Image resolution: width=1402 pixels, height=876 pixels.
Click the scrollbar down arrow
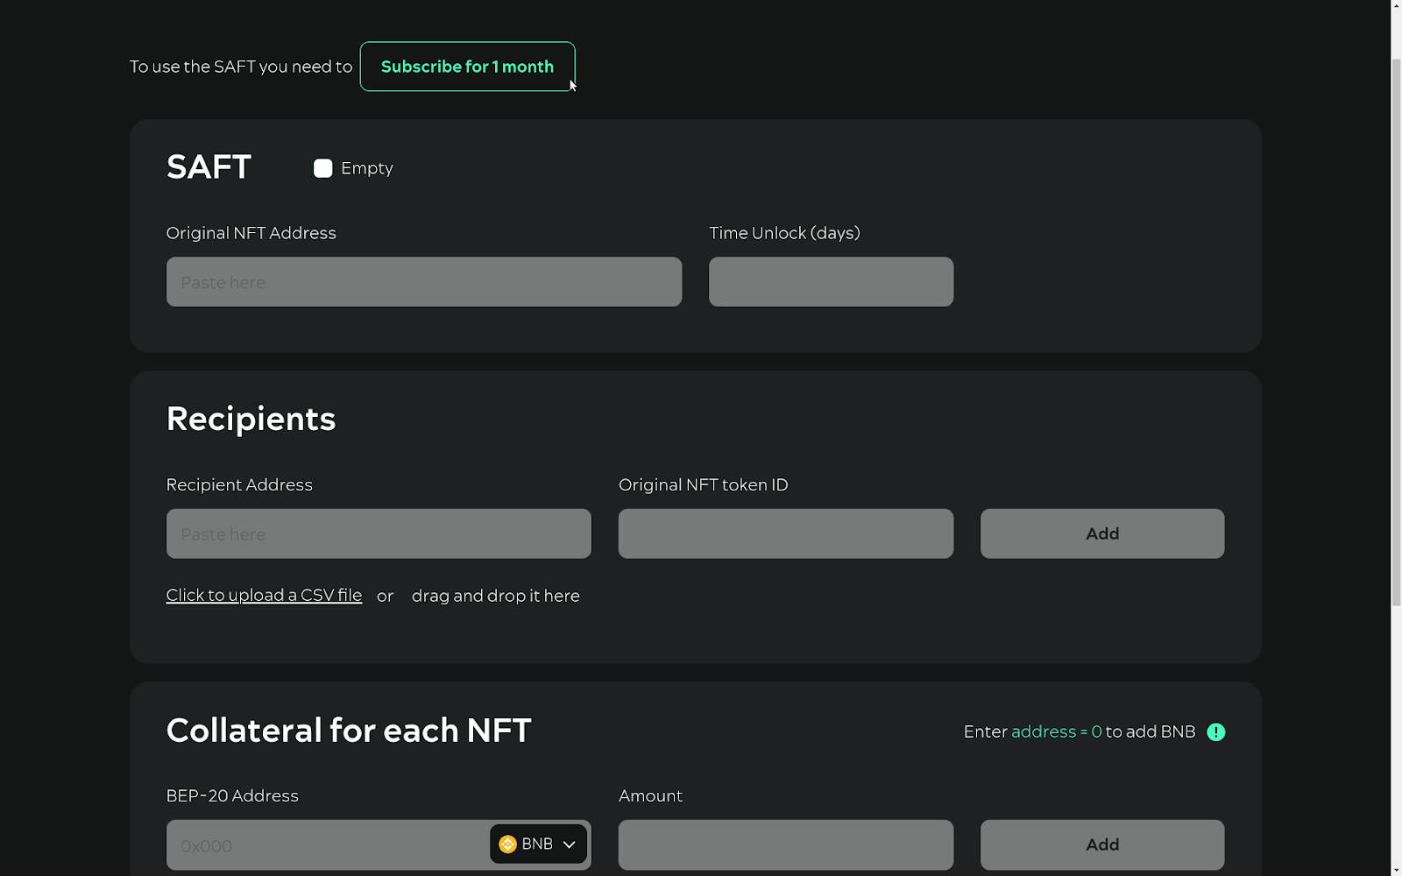coord(1397,870)
